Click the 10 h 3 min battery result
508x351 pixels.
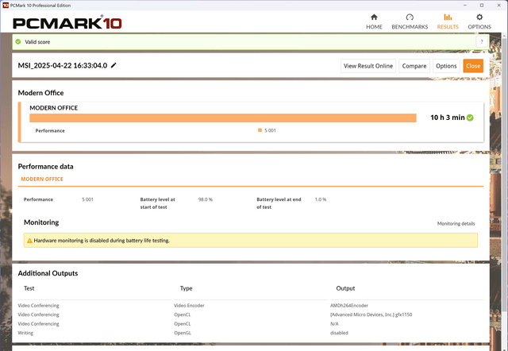448,118
